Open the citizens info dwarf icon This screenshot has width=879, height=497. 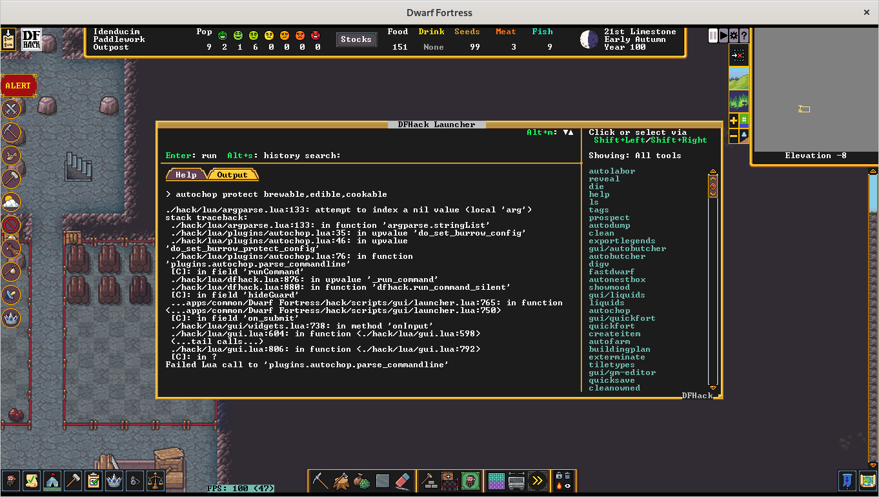11,480
